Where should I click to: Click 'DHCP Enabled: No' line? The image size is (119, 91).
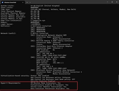click(x=46, y=50)
